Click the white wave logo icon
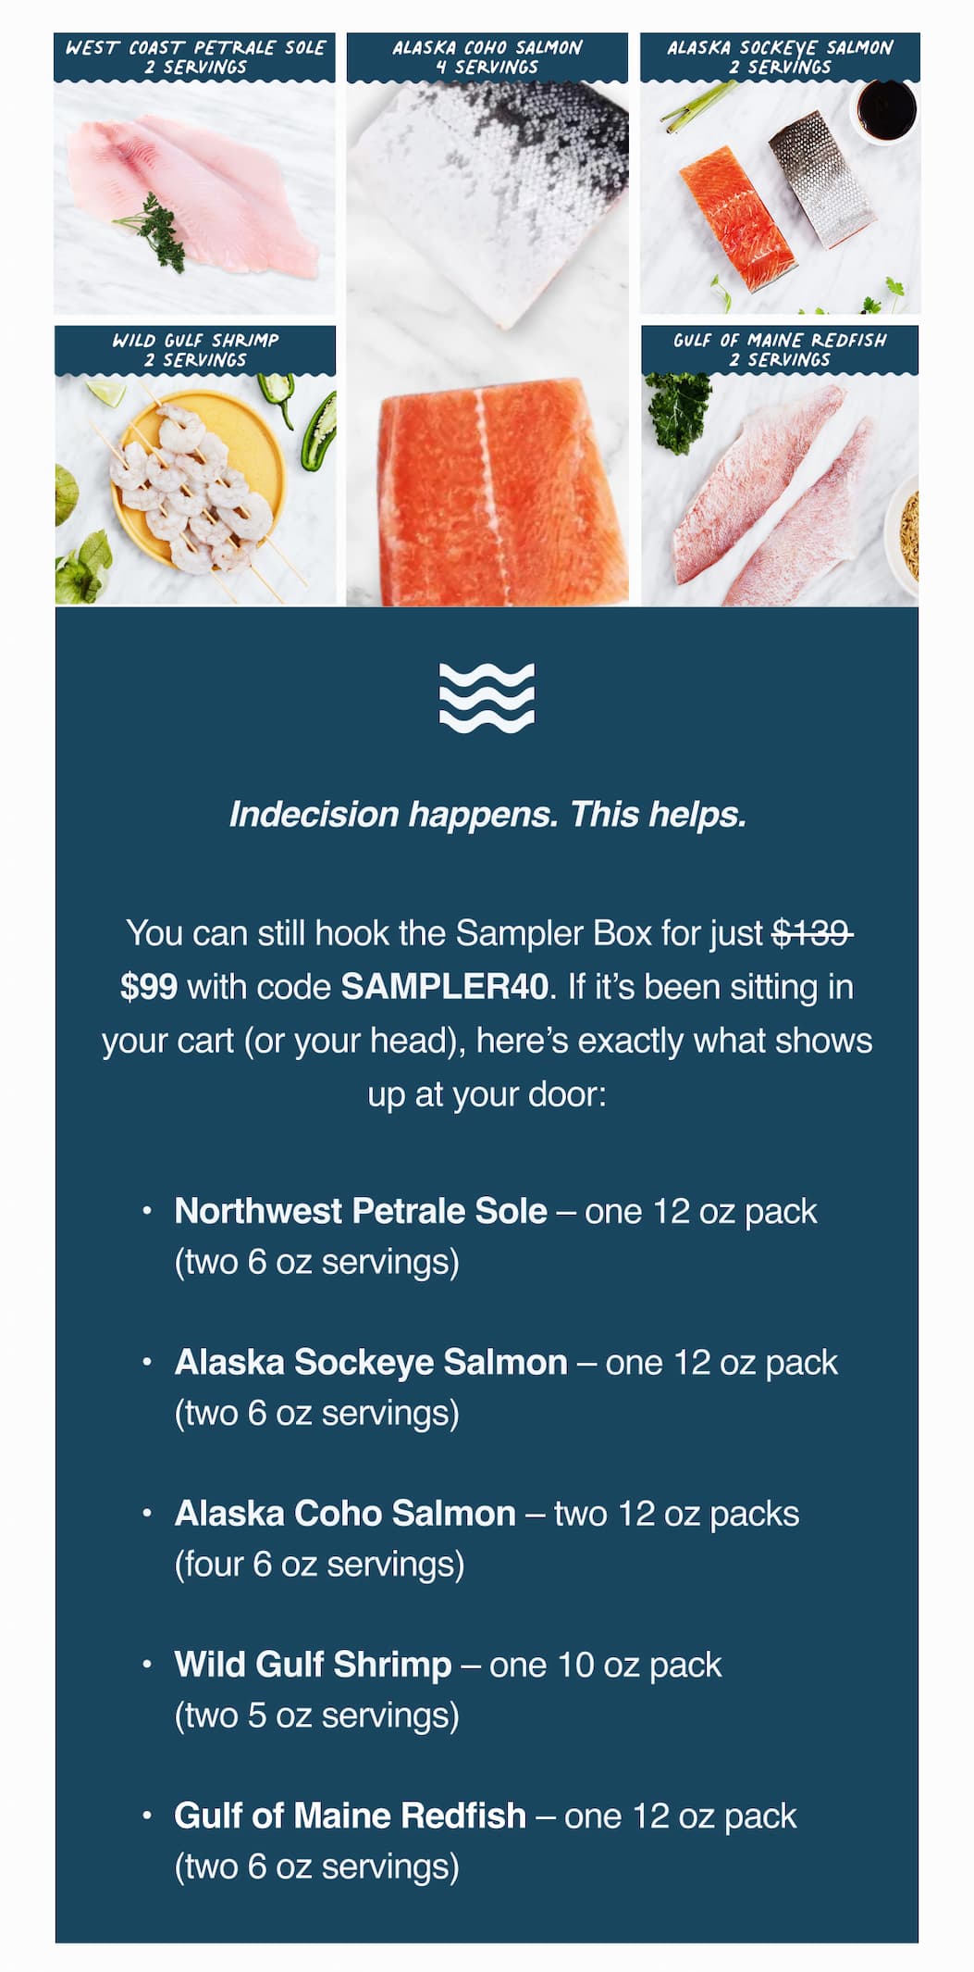The image size is (974, 1972). 487,697
